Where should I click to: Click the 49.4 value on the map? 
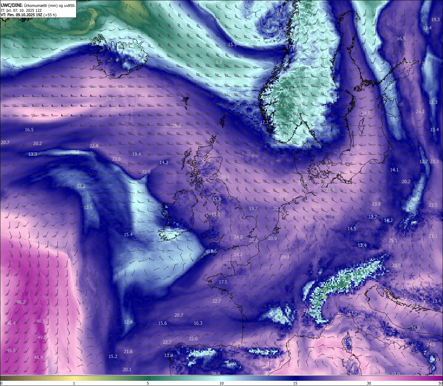[x=11, y=323]
